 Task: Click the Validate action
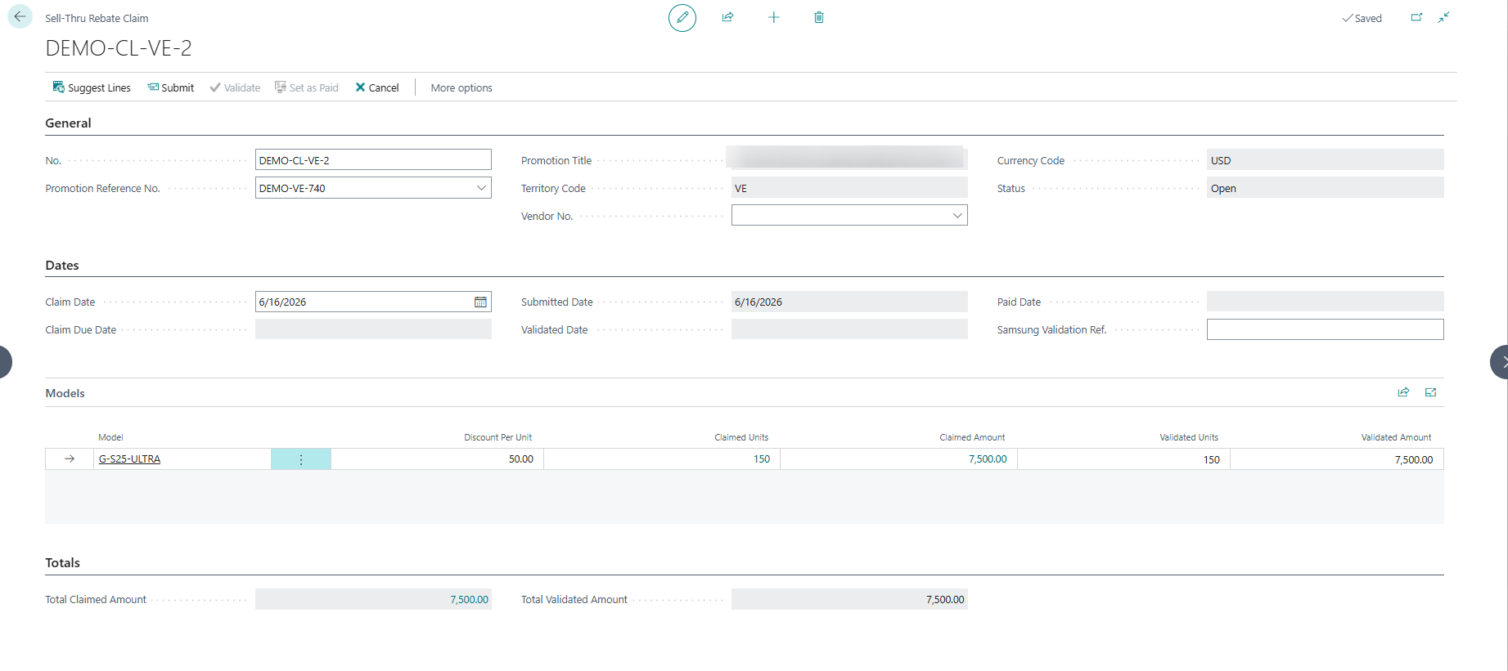235,87
